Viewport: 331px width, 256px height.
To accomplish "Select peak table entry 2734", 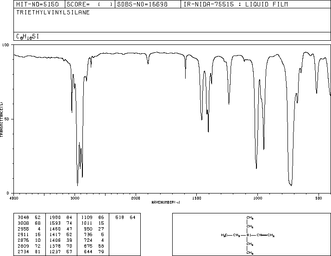I will click(24, 252).
